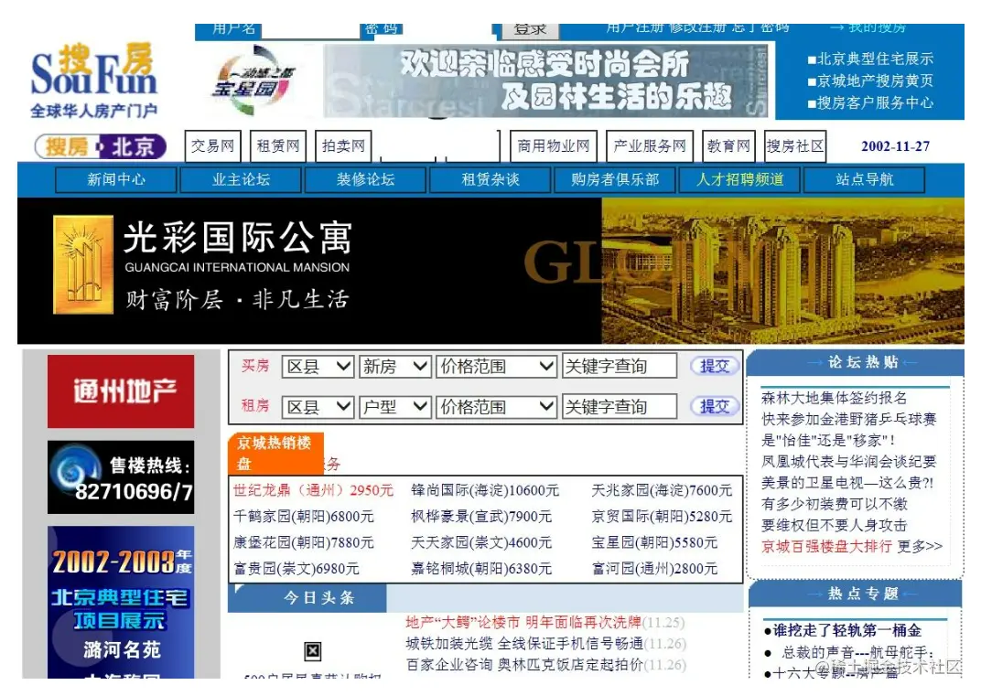Open 锋尚国际(海淀)10600元 listing
The width and height of the screenshot is (981, 696).
point(485,490)
